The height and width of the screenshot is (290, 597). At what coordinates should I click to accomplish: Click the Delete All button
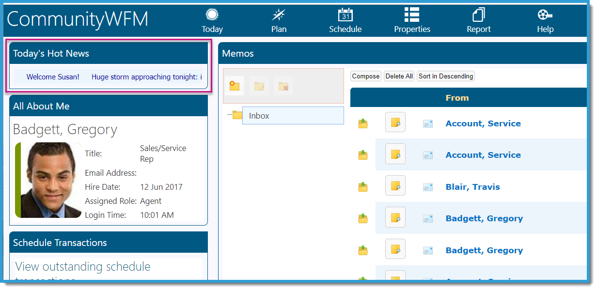coord(399,76)
